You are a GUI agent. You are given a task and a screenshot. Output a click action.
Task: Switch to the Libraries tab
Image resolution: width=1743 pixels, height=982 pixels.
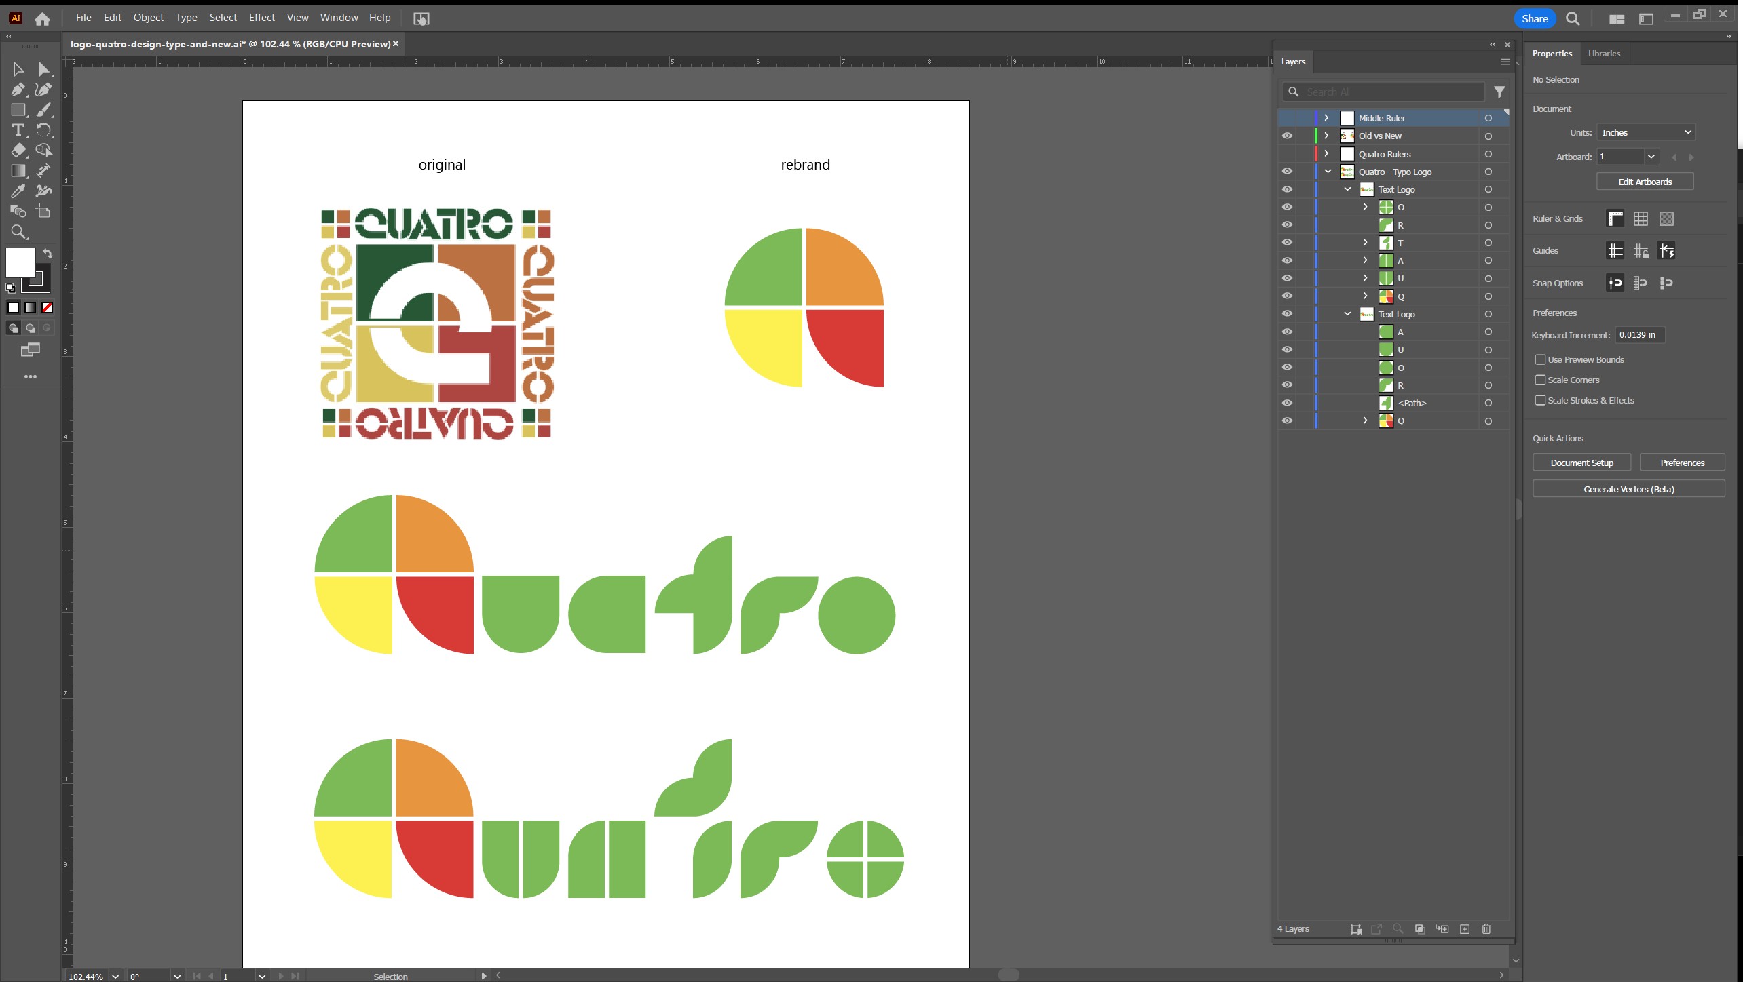(1603, 53)
